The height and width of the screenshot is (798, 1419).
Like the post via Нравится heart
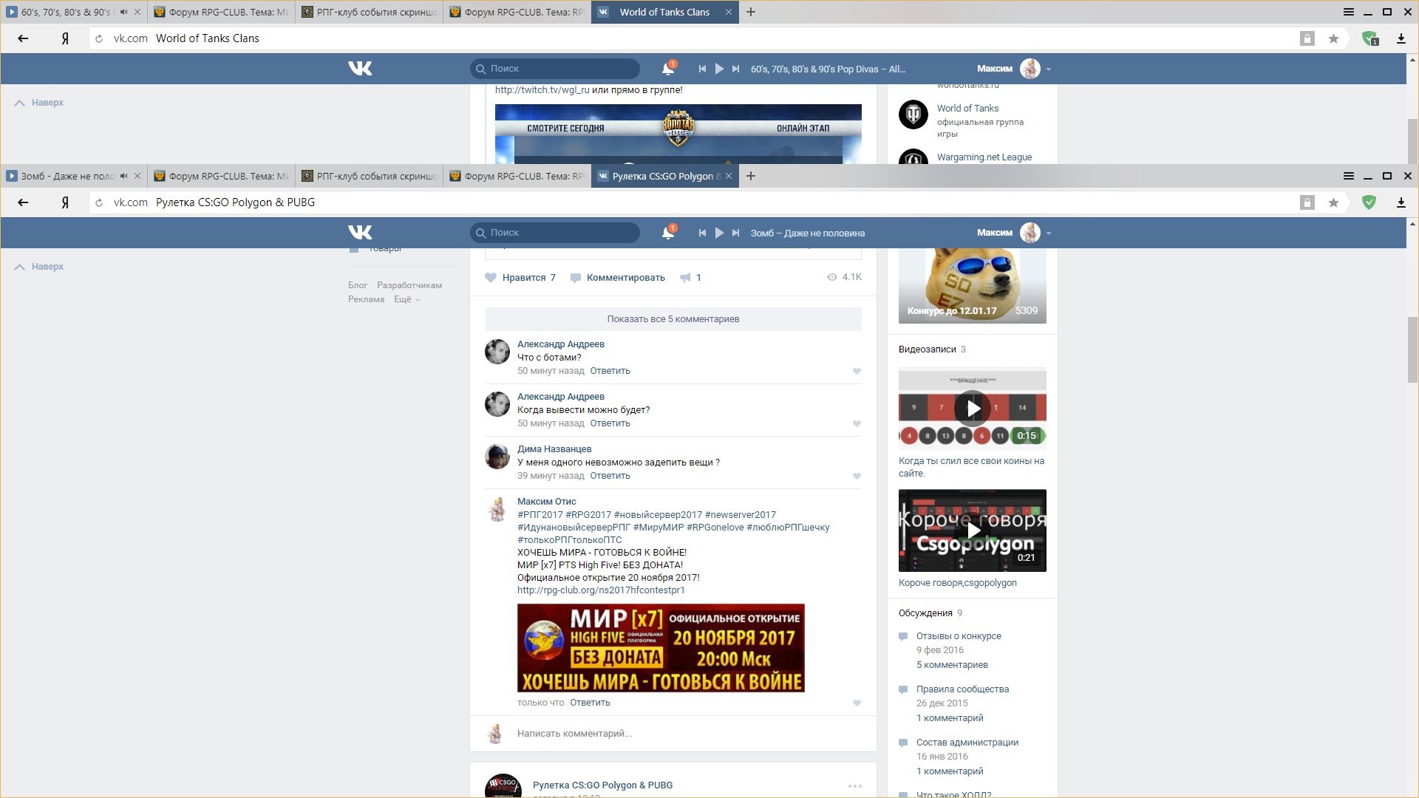491,278
